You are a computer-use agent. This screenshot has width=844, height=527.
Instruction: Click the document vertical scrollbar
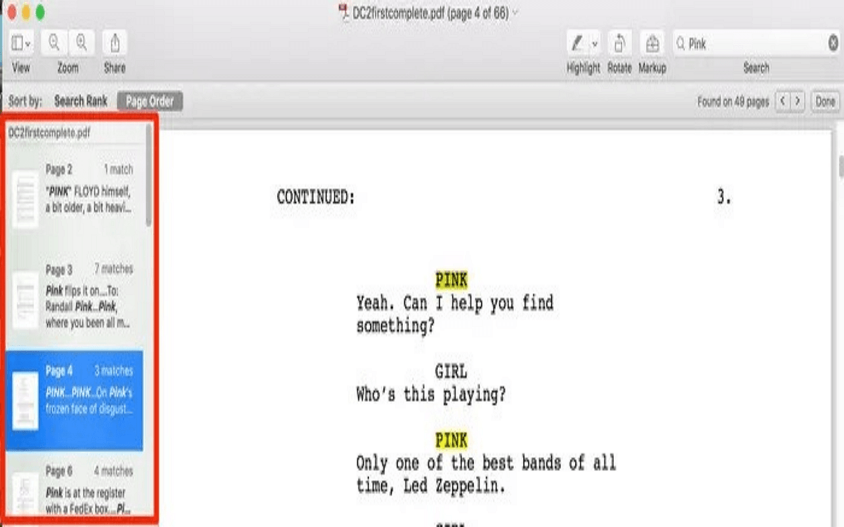point(840,167)
